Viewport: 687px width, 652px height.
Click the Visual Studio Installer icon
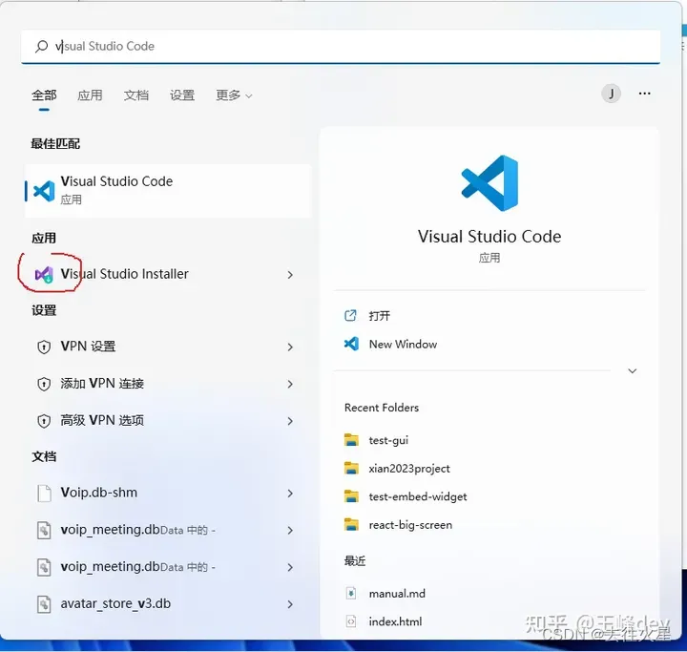pos(44,275)
